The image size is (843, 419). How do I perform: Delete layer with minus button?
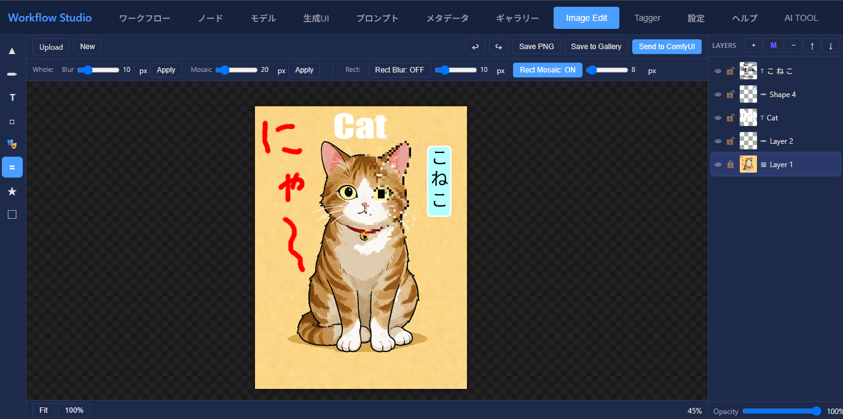[x=793, y=45]
